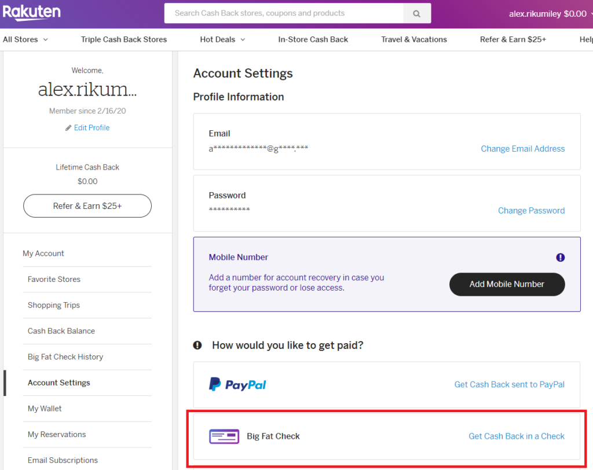The height and width of the screenshot is (470, 593).
Task: Click the Big Fat Check card icon
Action: 224,436
